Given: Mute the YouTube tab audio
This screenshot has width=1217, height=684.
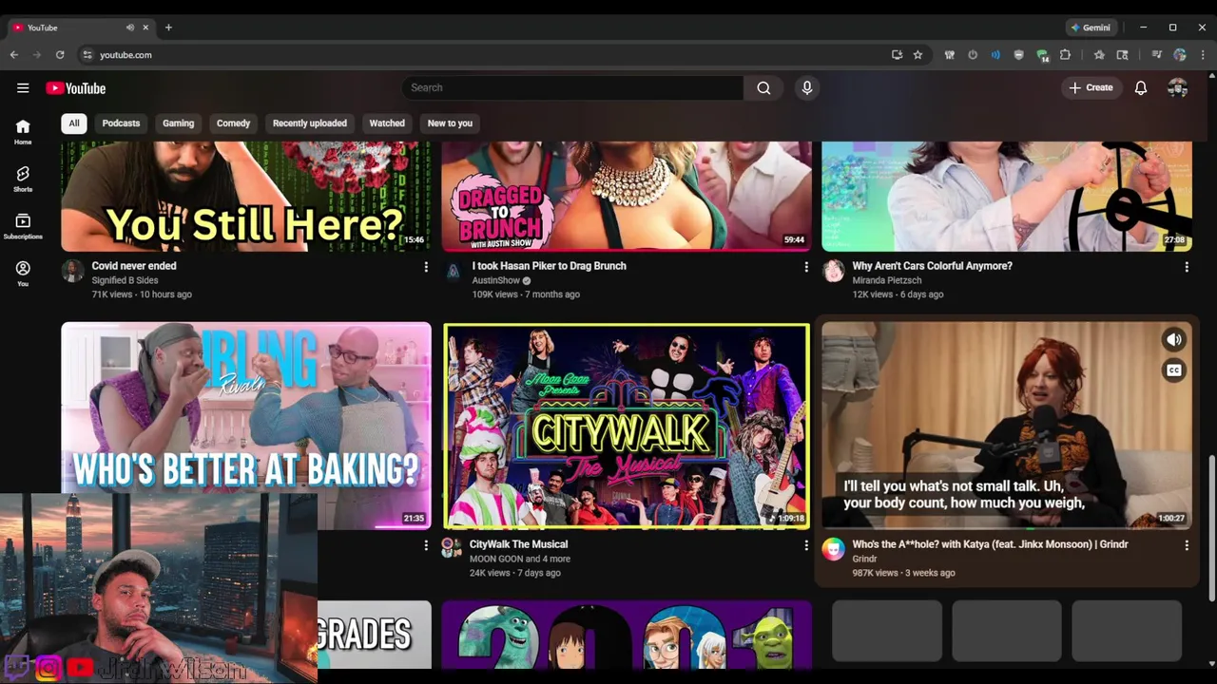Looking at the screenshot, I should click(130, 28).
